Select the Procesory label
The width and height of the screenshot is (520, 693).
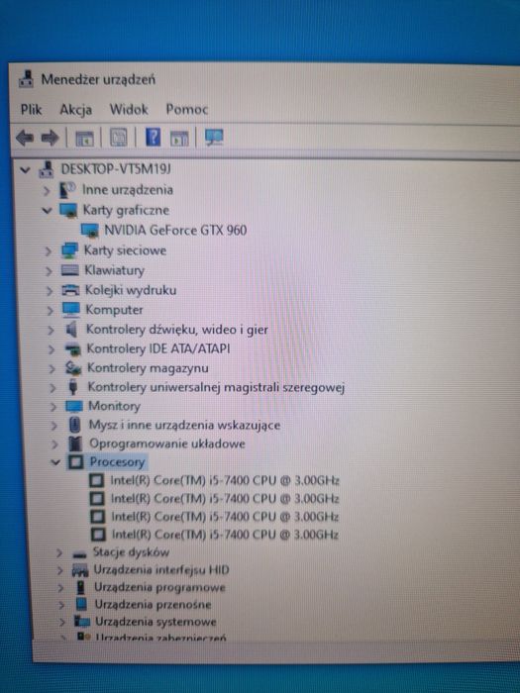pyautogui.click(x=117, y=462)
